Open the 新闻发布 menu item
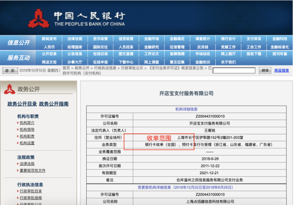The width and height of the screenshot is (294, 205). point(49,39)
